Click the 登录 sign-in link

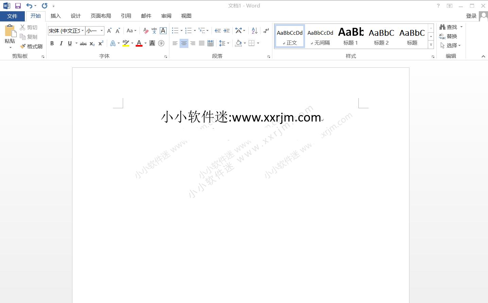click(471, 16)
